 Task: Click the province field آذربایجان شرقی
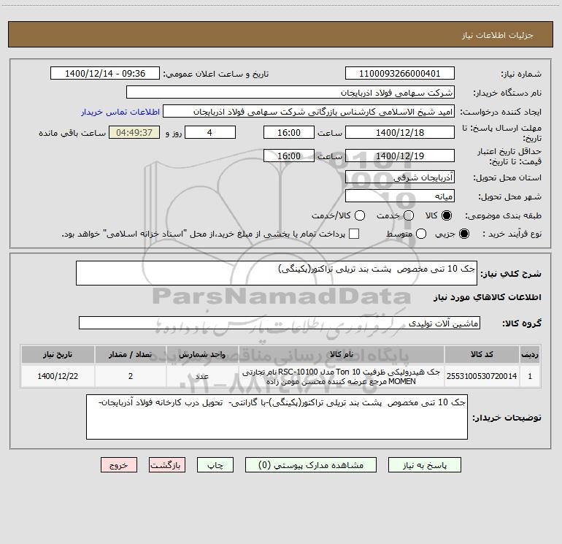click(x=400, y=177)
